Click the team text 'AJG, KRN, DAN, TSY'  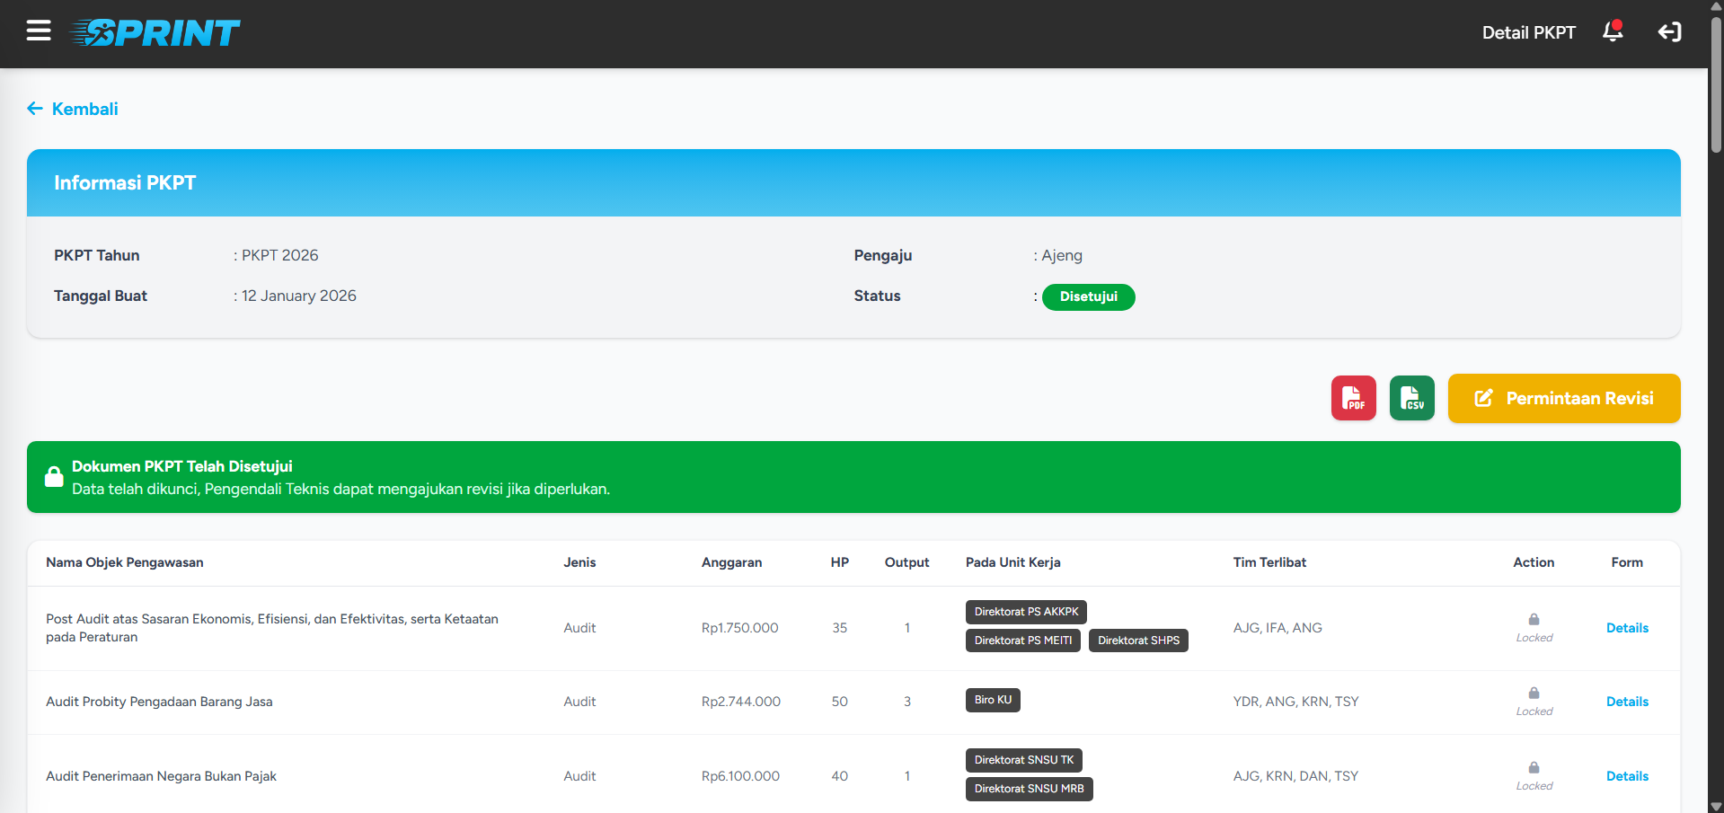(x=1295, y=776)
